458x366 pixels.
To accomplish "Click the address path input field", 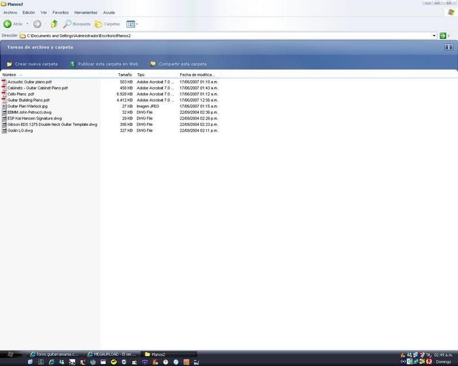I will (x=228, y=35).
